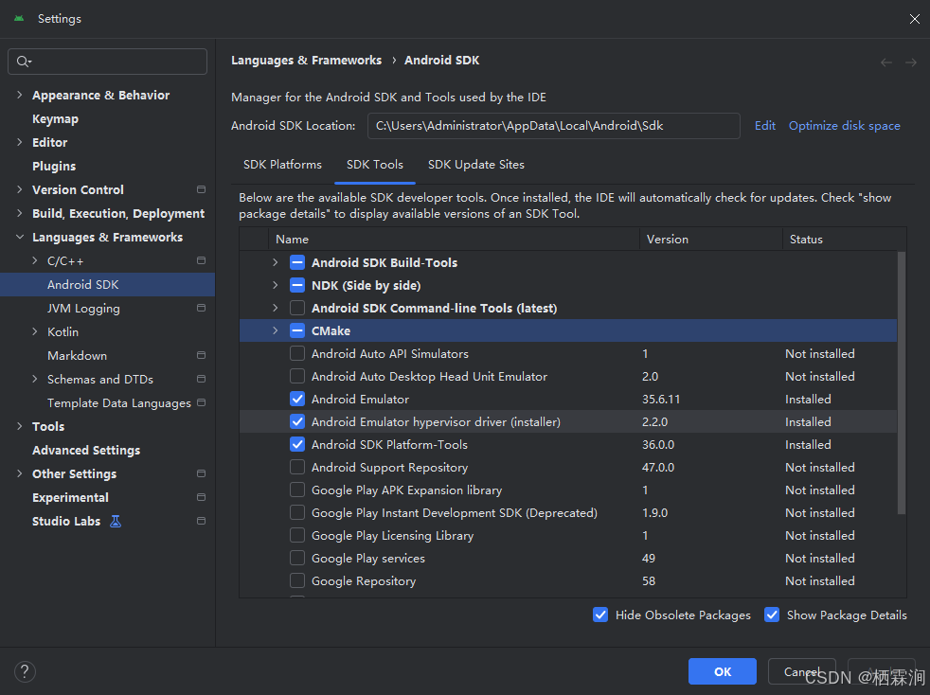Check Android Support Repository checkbox
The image size is (930, 695).
click(297, 468)
